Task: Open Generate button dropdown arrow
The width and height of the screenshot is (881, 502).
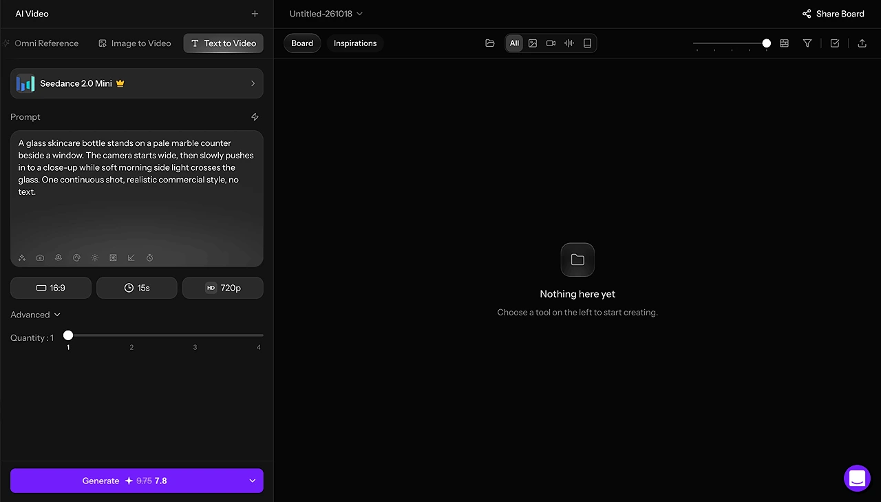Action: tap(252, 481)
